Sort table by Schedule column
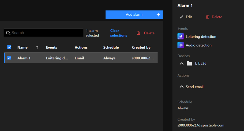This screenshot has width=244, height=131. pos(111,47)
